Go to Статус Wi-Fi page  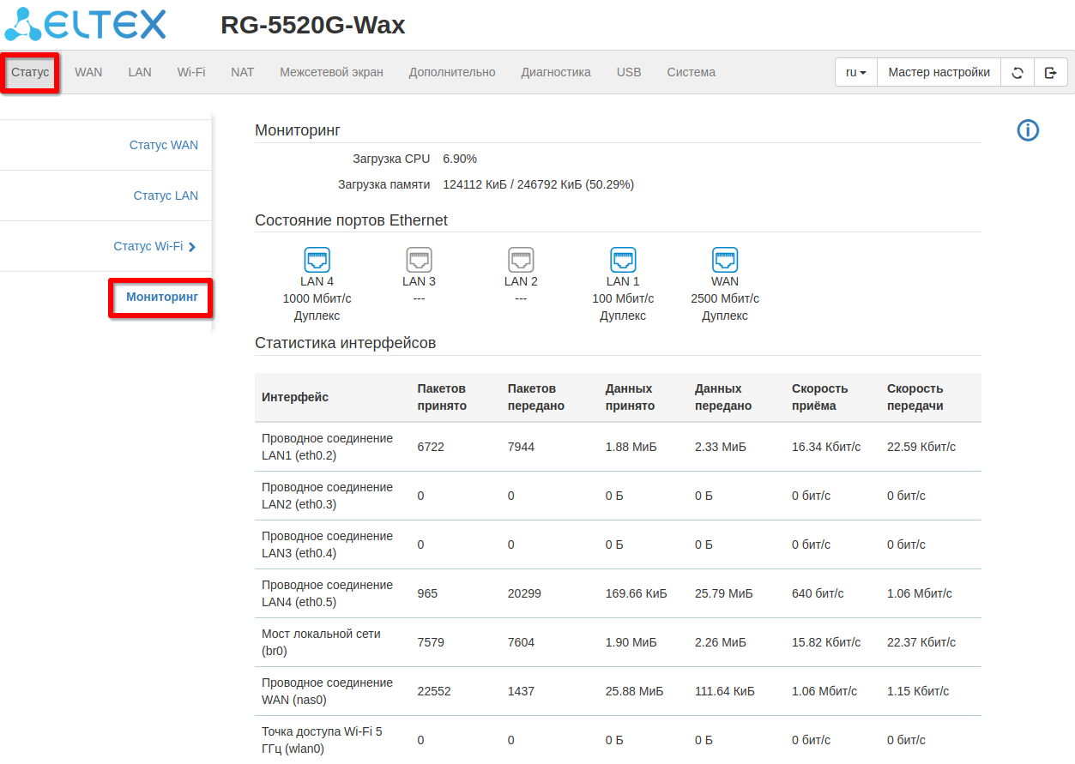click(x=148, y=246)
